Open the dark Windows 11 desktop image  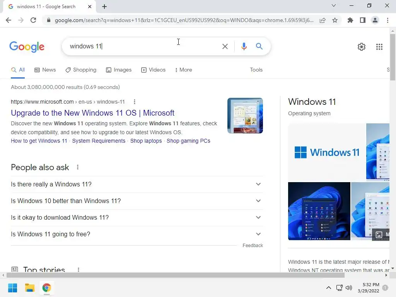(x=319, y=211)
